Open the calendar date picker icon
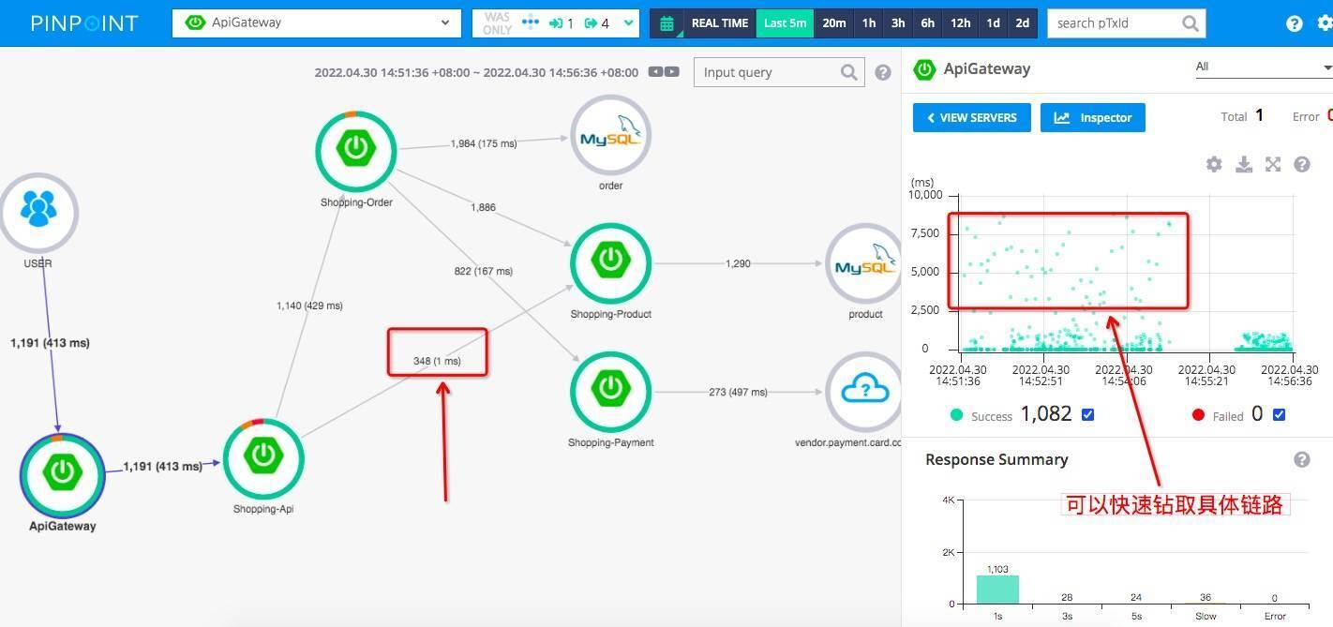This screenshot has height=627, width=1333. pyautogui.click(x=666, y=23)
